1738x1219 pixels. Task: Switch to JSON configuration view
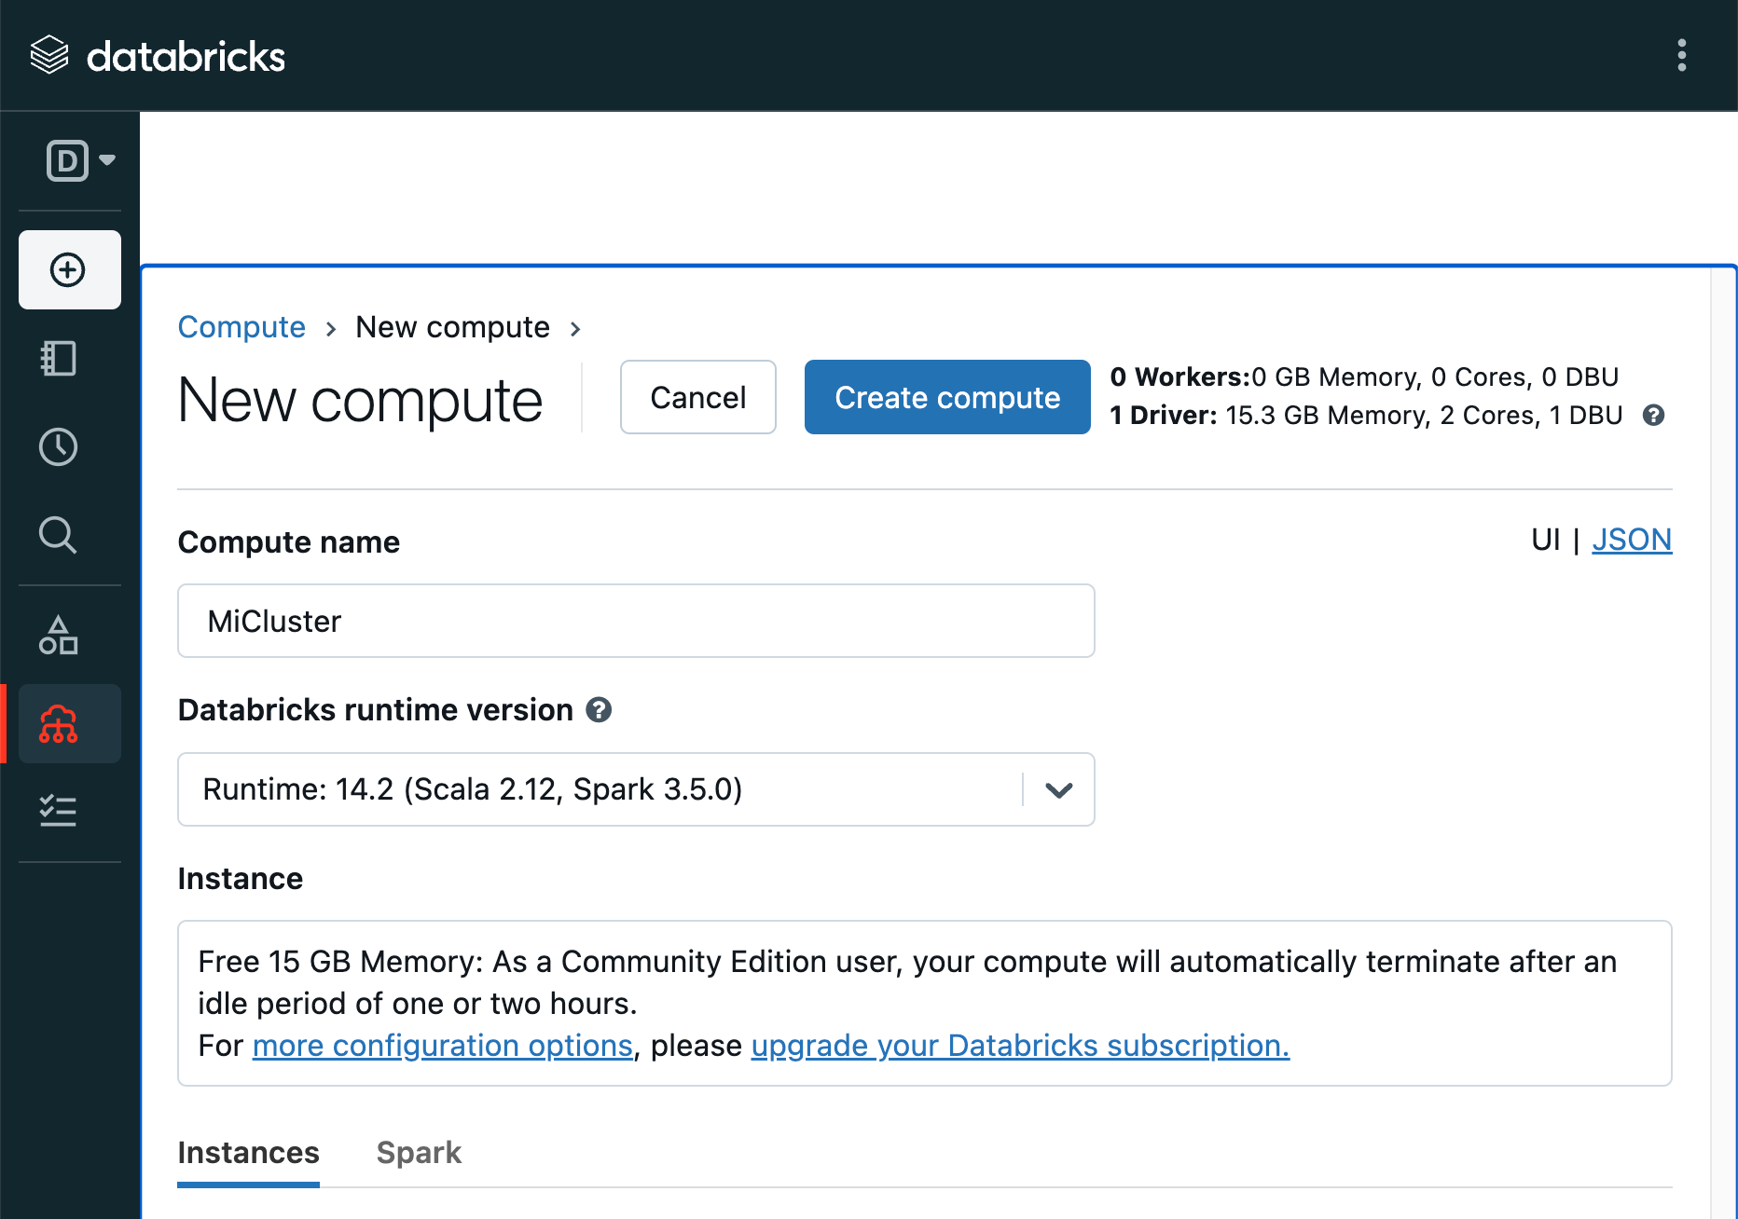(x=1632, y=540)
